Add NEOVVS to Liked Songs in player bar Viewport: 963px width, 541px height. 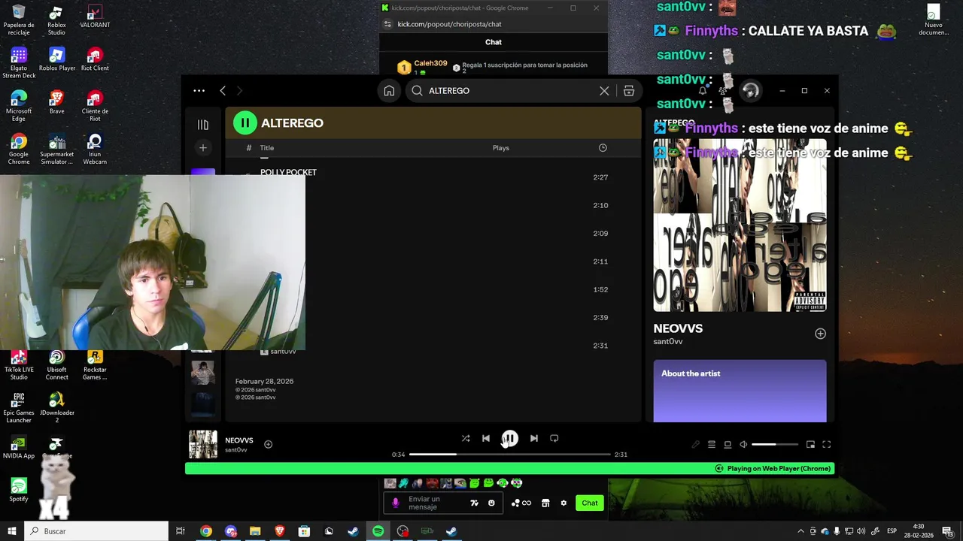268,445
